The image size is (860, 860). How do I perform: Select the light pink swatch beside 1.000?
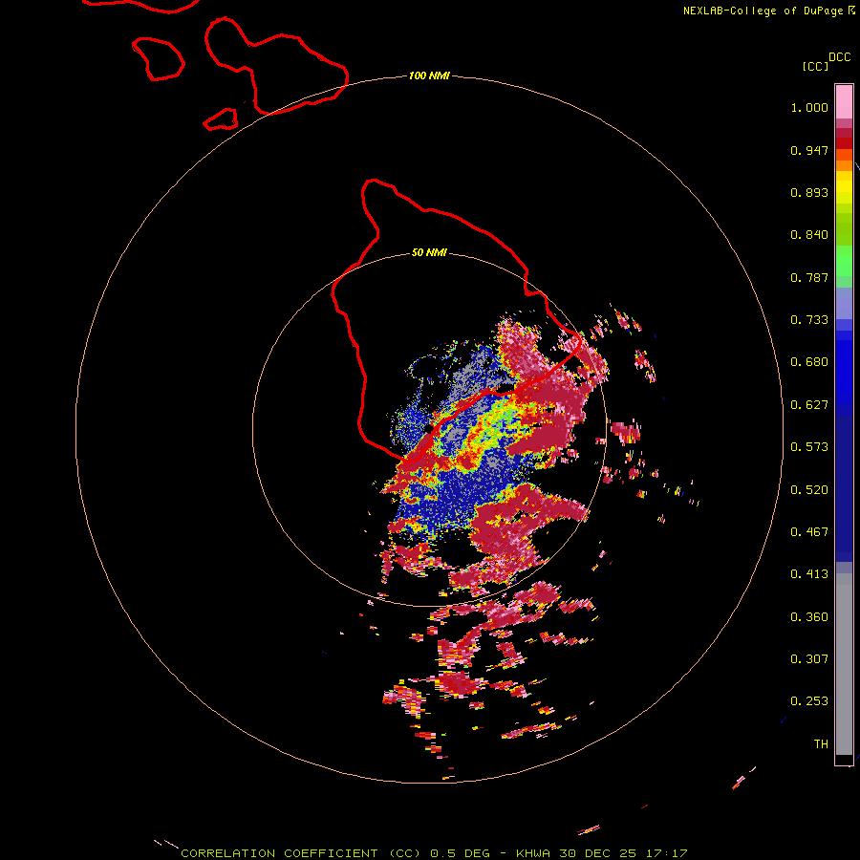(x=844, y=101)
